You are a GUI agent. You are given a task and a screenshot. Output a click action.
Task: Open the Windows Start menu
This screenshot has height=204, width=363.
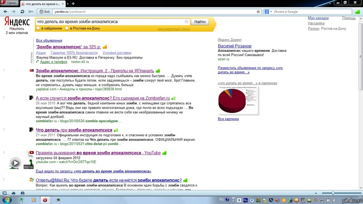(7, 200)
